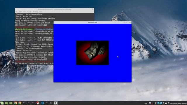
Task: Minimize the MPVideoCube window
Action: [x=124, y=22]
